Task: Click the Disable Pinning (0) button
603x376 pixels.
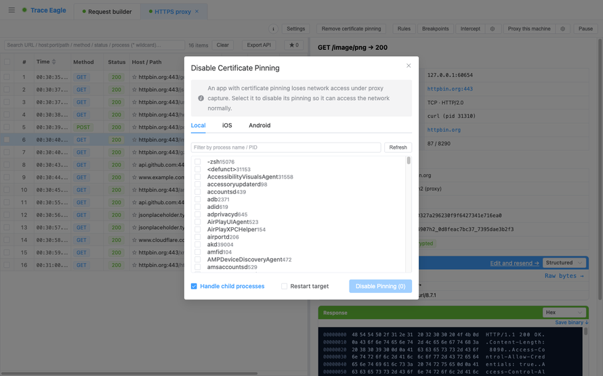Action: tap(380, 286)
